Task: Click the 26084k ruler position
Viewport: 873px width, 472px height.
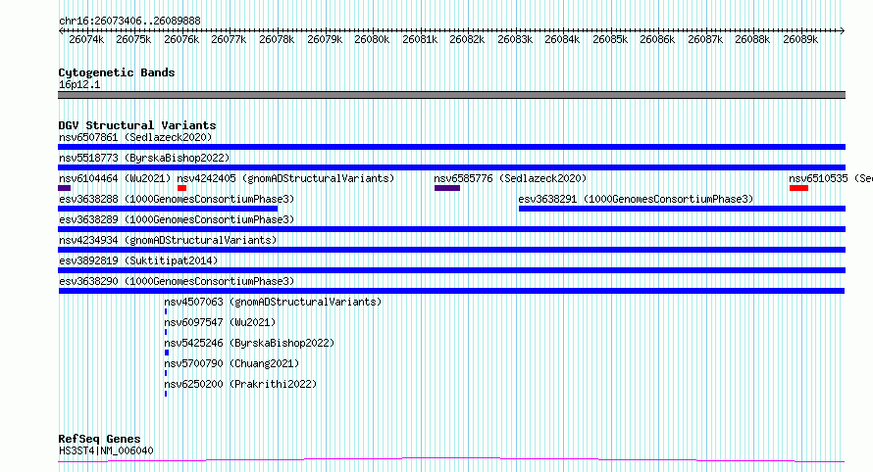Action: (x=562, y=39)
